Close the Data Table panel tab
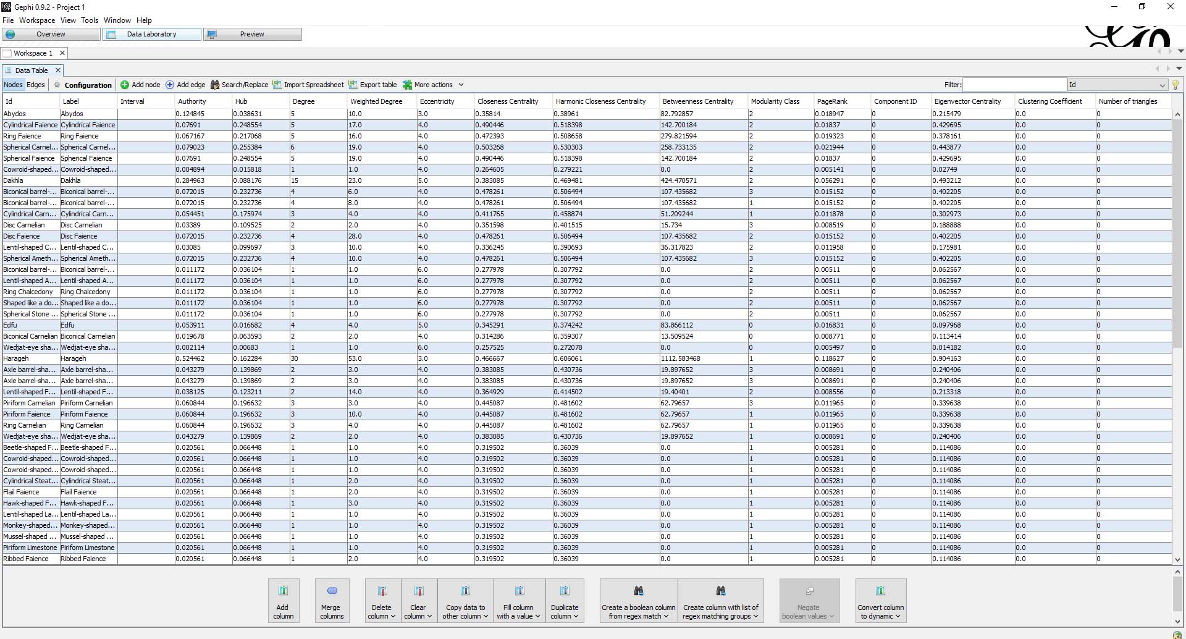Image resolution: width=1186 pixels, height=639 pixels. [58, 70]
